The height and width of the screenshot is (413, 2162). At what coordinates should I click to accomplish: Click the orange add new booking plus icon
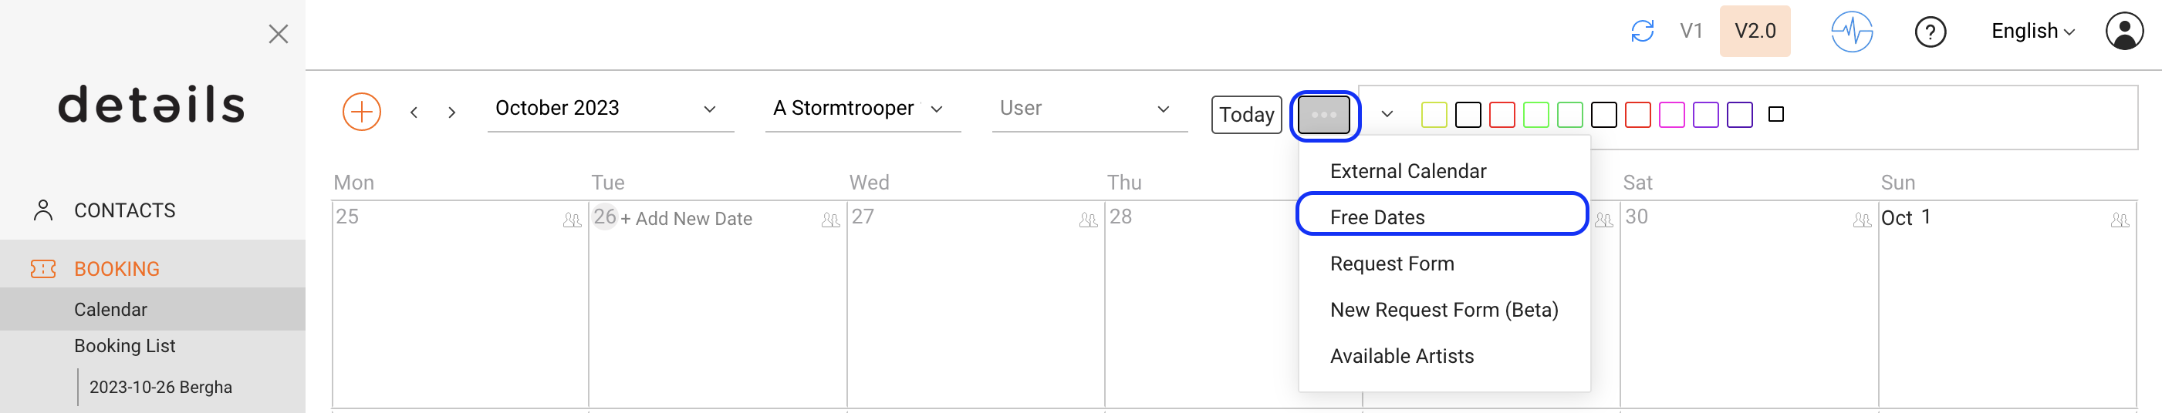click(362, 112)
